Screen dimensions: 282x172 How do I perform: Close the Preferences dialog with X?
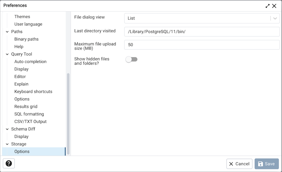coord(274,6)
